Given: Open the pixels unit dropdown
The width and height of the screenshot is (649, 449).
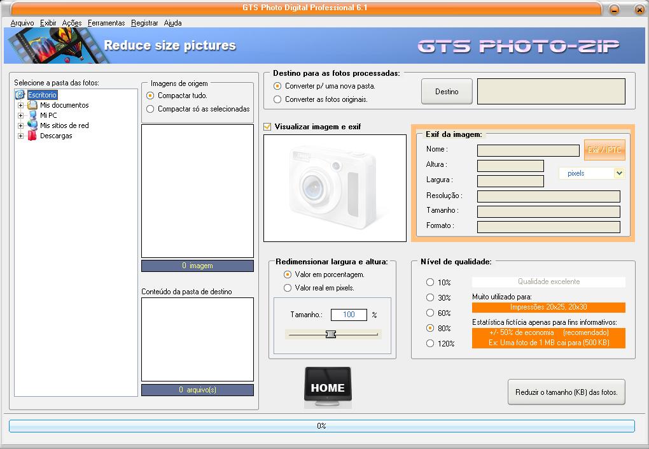Looking at the screenshot, I should click(x=619, y=173).
